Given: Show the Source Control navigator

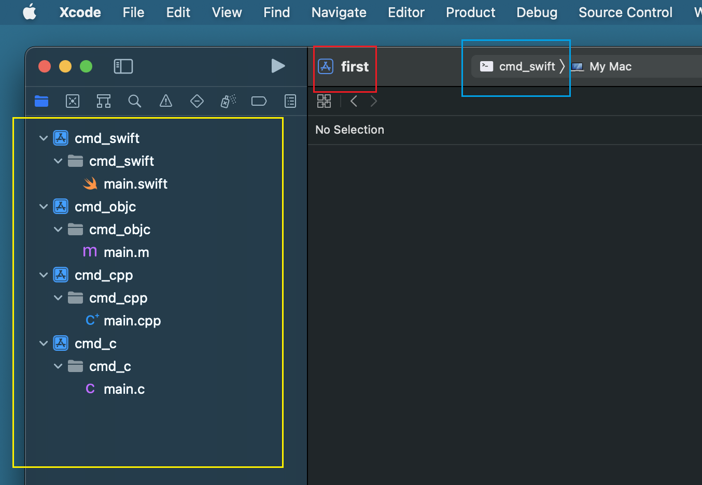Looking at the screenshot, I should [73, 101].
